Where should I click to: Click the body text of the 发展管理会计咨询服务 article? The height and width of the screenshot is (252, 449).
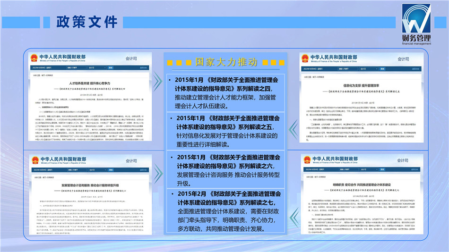(x=90, y=217)
